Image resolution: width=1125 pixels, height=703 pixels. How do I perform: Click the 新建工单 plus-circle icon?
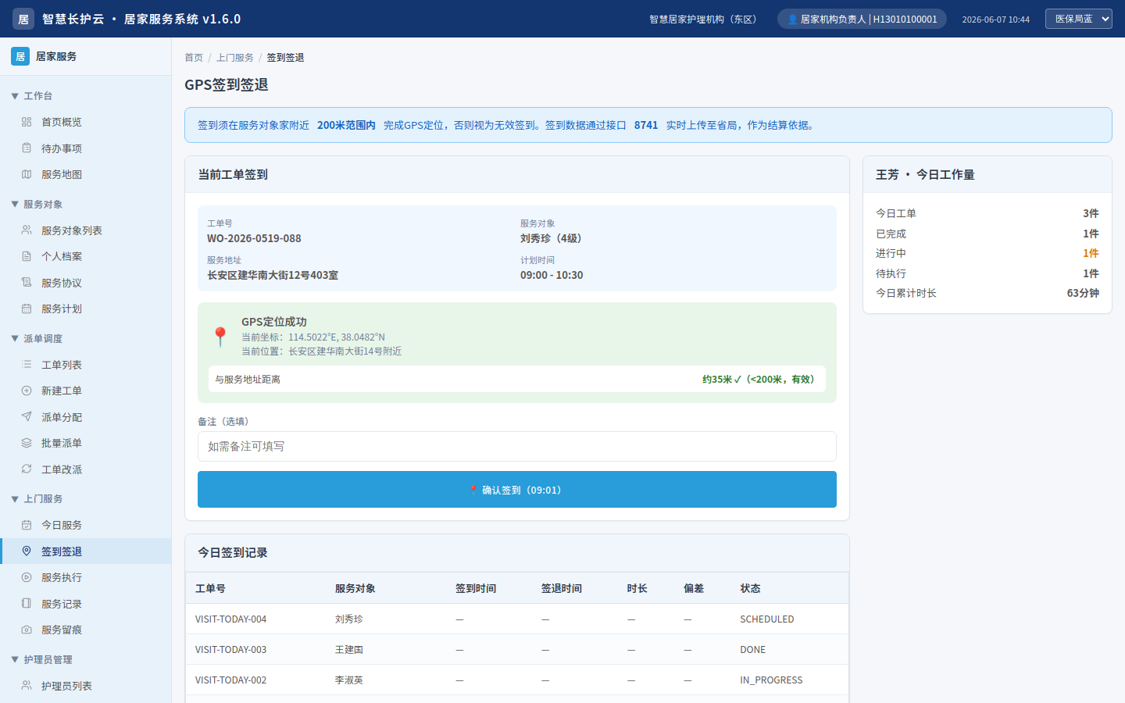coord(27,391)
